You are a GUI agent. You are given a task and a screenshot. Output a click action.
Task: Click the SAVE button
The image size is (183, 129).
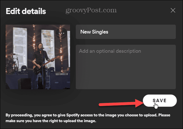coord(159,100)
